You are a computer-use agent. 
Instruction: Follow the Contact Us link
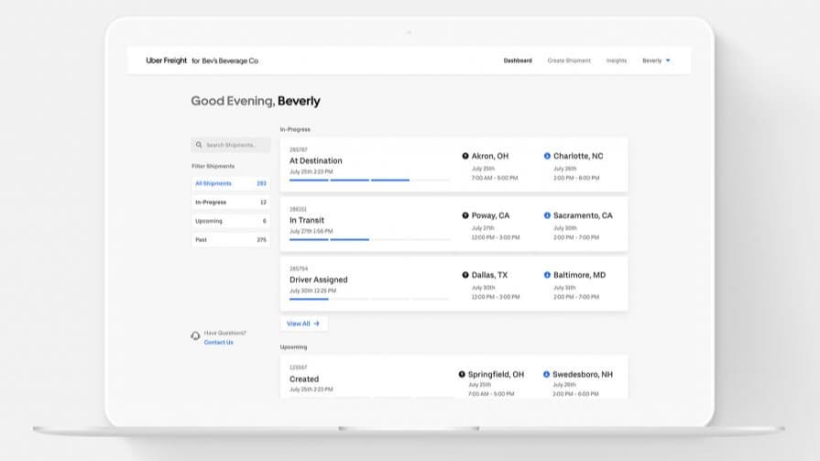218,343
